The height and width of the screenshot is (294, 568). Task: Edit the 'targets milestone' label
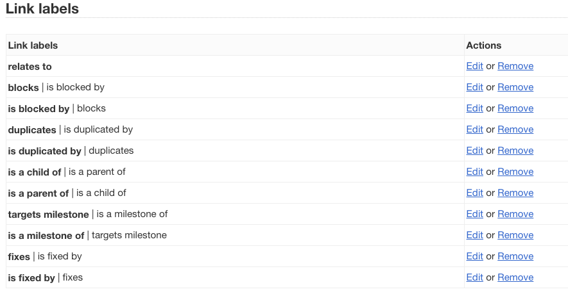coord(474,214)
